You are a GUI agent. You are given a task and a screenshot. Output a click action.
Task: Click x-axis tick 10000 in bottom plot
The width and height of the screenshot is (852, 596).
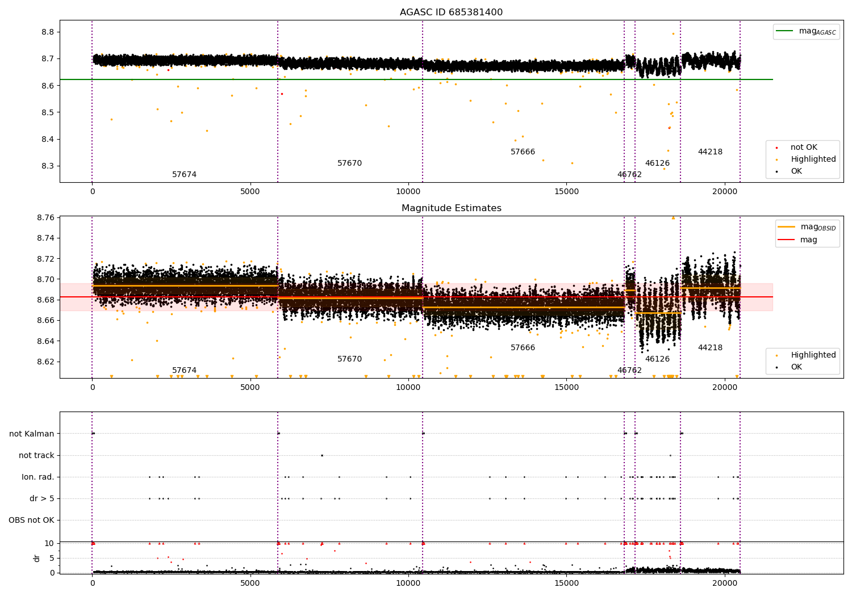coord(408,583)
